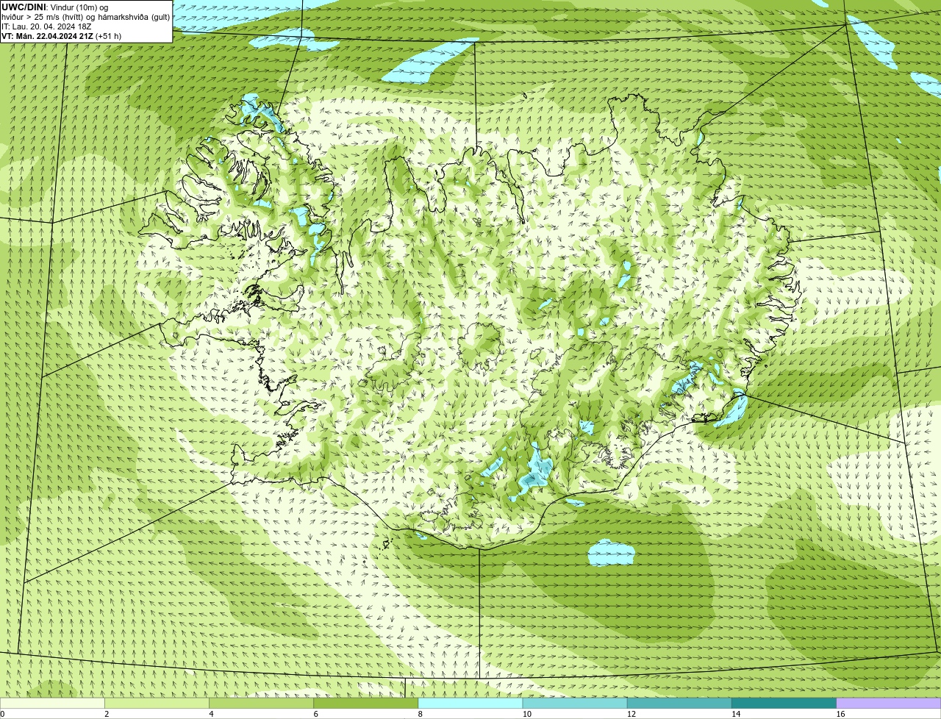941x719 pixels.
Task: Click the legend scale label "0"
Action: pyautogui.click(x=2, y=714)
